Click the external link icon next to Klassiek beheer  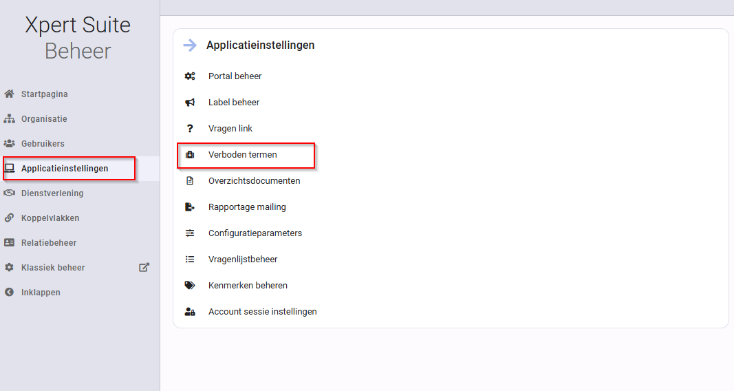[144, 267]
